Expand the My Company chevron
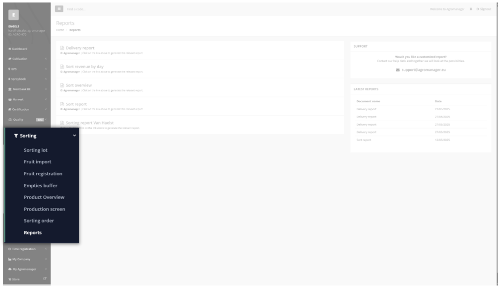 pos(46,259)
